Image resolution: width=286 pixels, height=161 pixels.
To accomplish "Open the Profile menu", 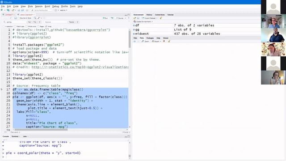I will pyautogui.click(x=64, y=6).
